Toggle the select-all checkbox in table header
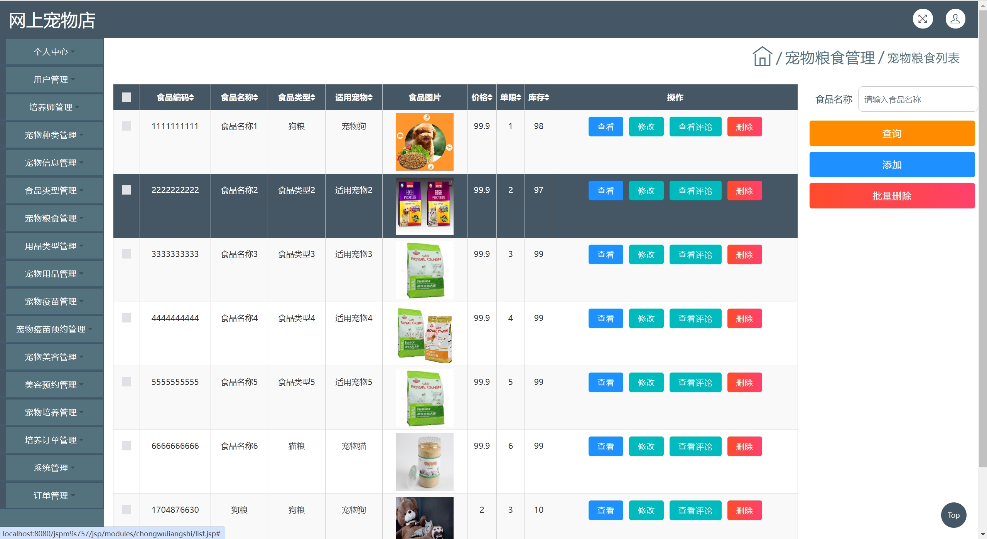 click(127, 97)
